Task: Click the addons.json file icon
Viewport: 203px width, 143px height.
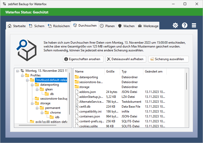Action: click(x=77, y=92)
